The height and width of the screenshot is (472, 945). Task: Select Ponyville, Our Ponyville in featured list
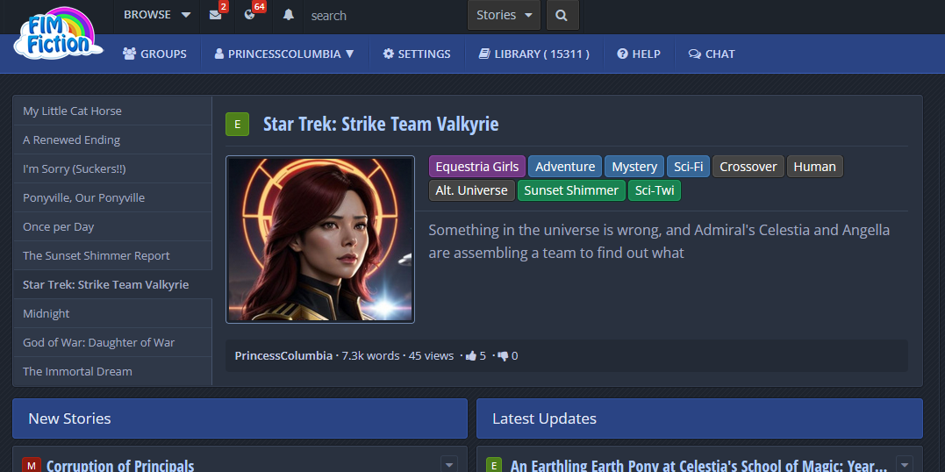point(112,197)
